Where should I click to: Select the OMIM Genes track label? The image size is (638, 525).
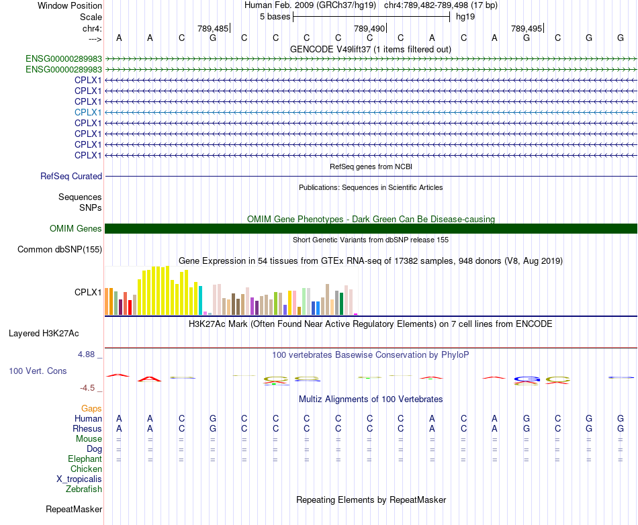pyautogui.click(x=75, y=228)
